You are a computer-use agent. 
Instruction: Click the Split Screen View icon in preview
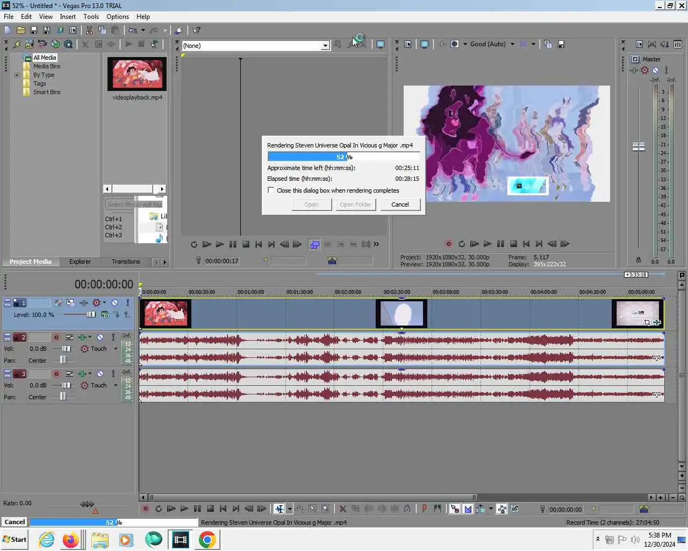454,44
